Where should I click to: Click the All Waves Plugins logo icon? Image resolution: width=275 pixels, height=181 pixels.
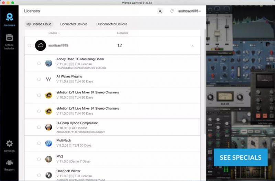point(48,79)
